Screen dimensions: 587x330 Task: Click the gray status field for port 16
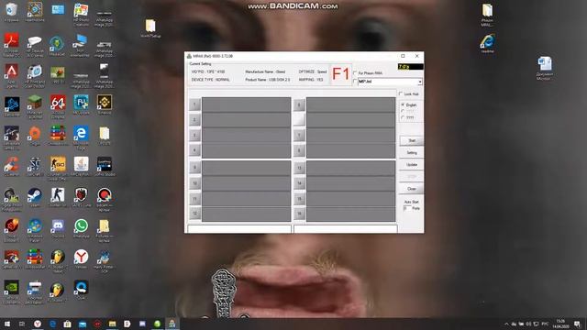[x=350, y=214]
